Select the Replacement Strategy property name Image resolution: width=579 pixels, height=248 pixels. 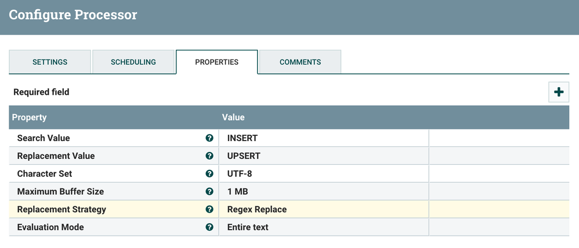pyautogui.click(x=61, y=209)
